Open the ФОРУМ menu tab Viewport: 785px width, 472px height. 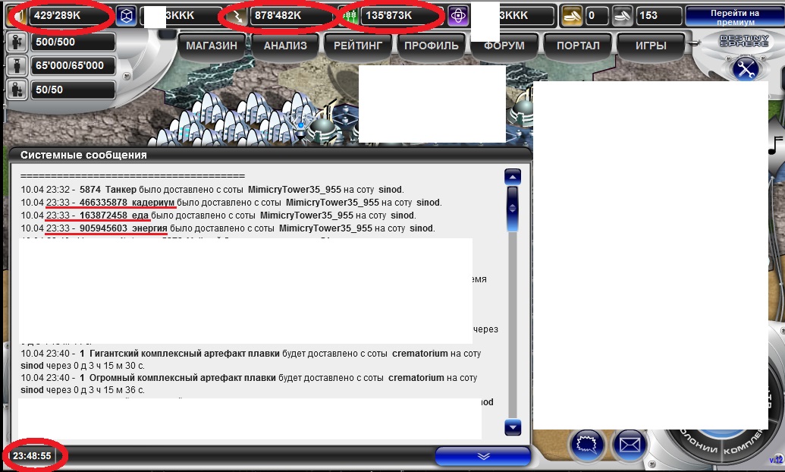pyautogui.click(x=504, y=46)
